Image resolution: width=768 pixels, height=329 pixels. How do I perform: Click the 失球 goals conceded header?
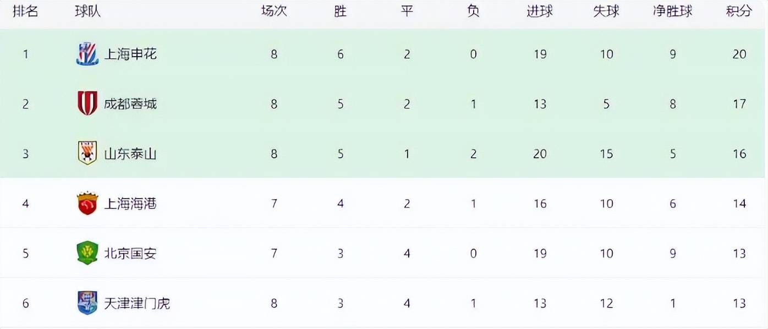click(x=606, y=11)
